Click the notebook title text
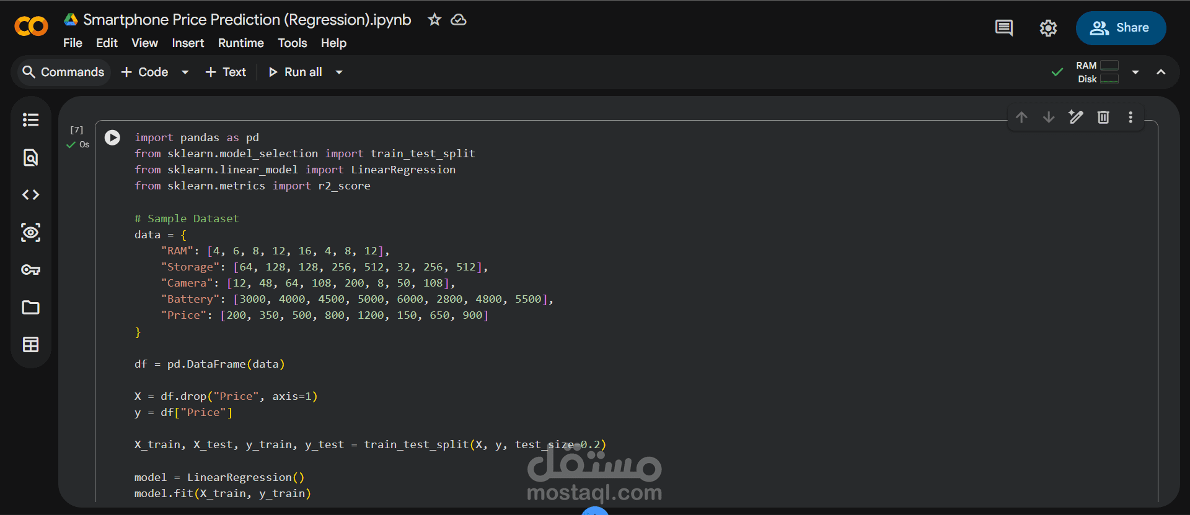This screenshot has width=1190, height=515. coord(247,20)
